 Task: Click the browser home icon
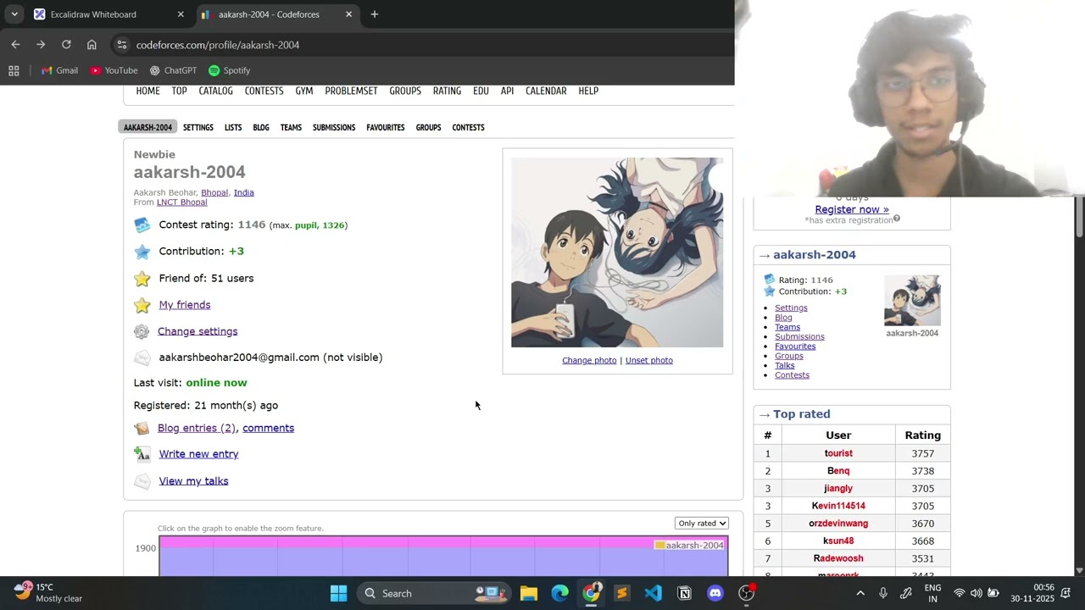tap(92, 45)
